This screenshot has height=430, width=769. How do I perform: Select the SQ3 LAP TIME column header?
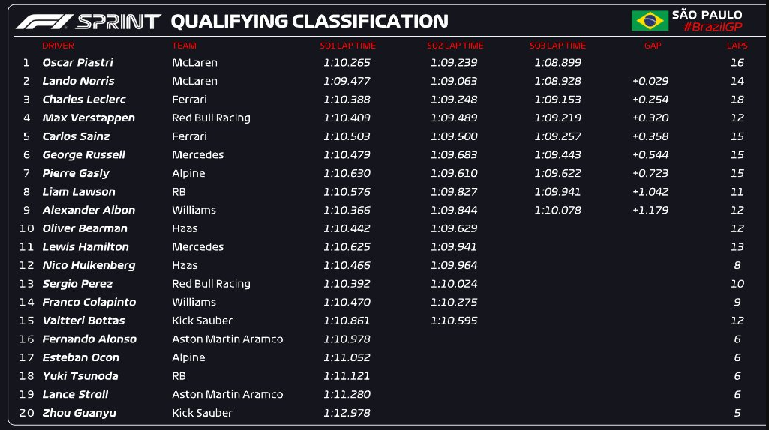click(x=557, y=46)
